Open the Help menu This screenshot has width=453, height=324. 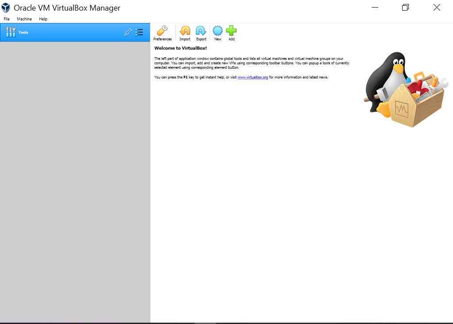(43, 19)
